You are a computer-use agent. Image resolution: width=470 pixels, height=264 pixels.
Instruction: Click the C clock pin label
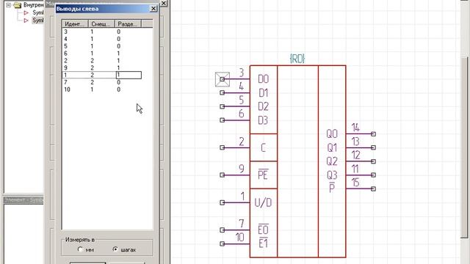[x=263, y=147]
